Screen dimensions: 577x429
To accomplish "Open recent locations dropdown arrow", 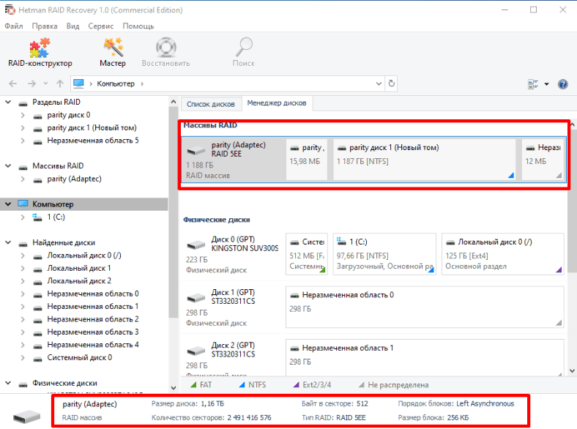I will point(45,84).
